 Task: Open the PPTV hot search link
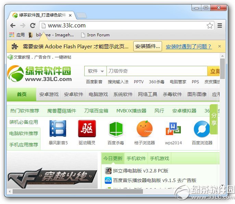pyautogui.click(x=139, y=82)
